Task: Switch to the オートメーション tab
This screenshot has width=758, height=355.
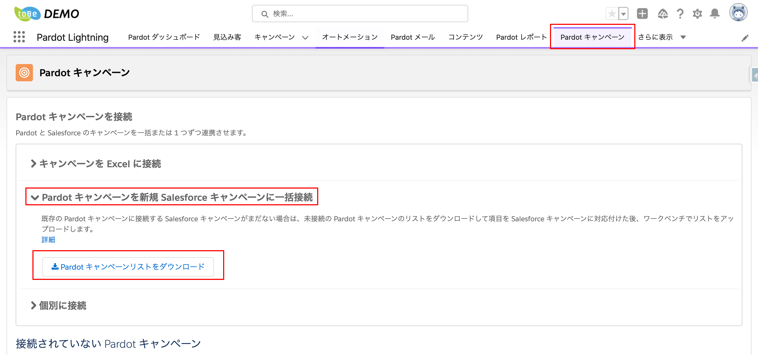Action: (350, 37)
